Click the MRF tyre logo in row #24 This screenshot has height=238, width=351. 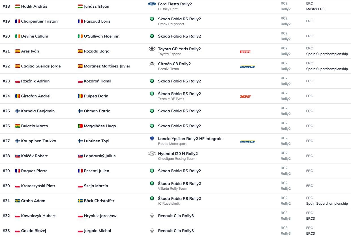pyautogui.click(x=245, y=97)
